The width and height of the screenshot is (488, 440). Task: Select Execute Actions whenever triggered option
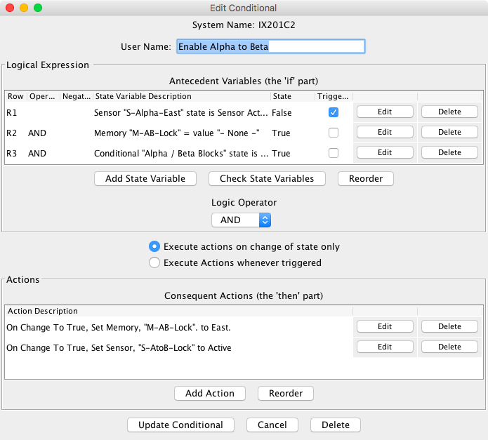tap(154, 263)
